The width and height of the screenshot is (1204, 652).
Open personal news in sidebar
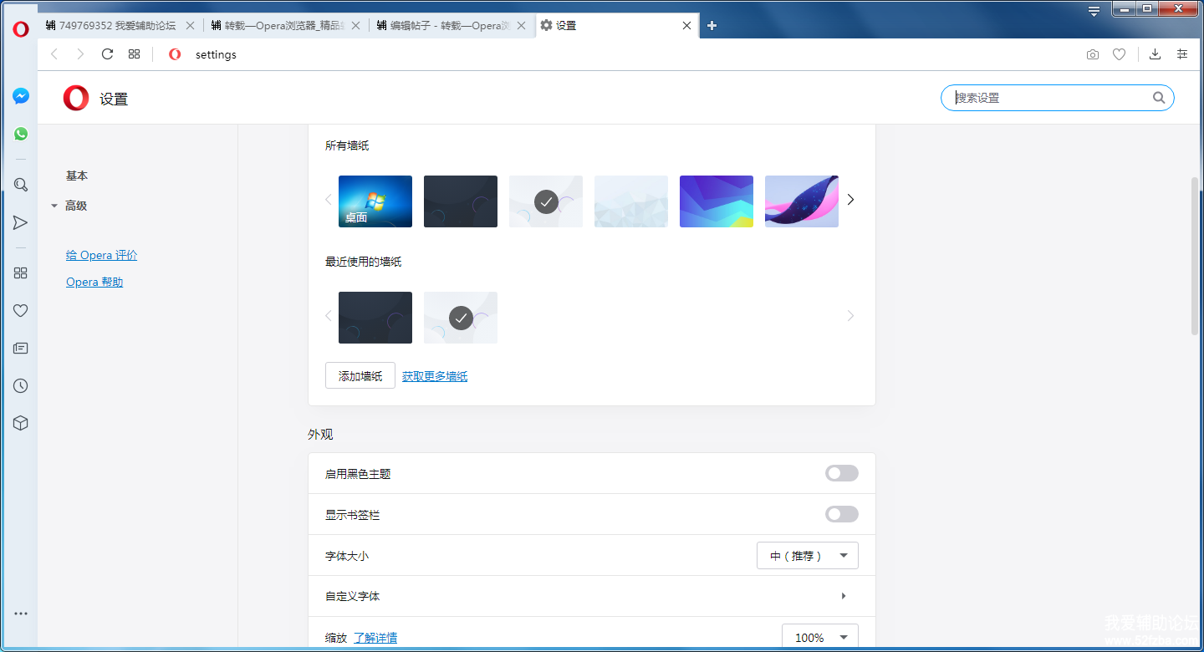tap(21, 348)
